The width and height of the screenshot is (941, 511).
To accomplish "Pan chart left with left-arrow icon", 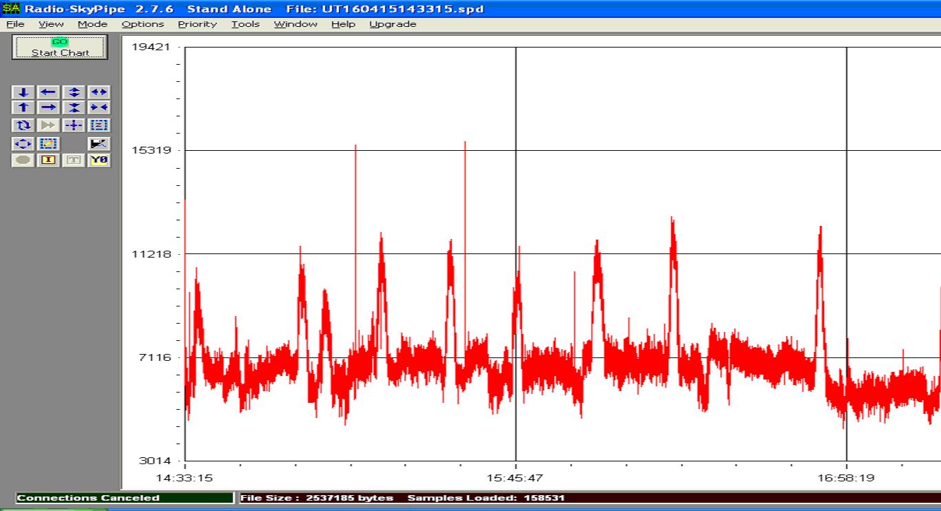I will pyautogui.click(x=48, y=92).
